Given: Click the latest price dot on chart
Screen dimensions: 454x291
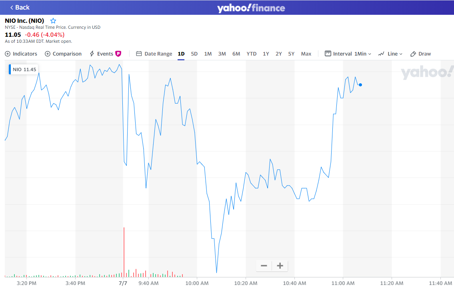Looking at the screenshot, I should (360, 85).
